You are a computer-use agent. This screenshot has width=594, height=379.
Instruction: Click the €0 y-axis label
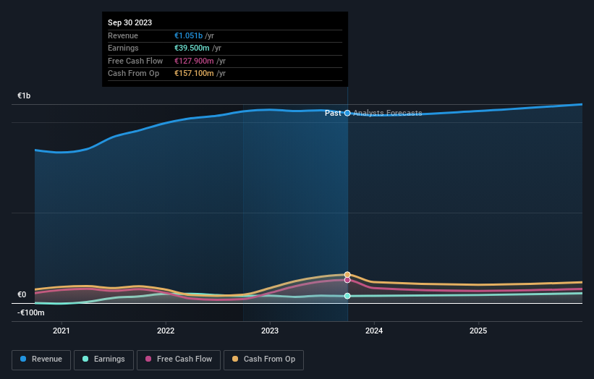pos(22,294)
